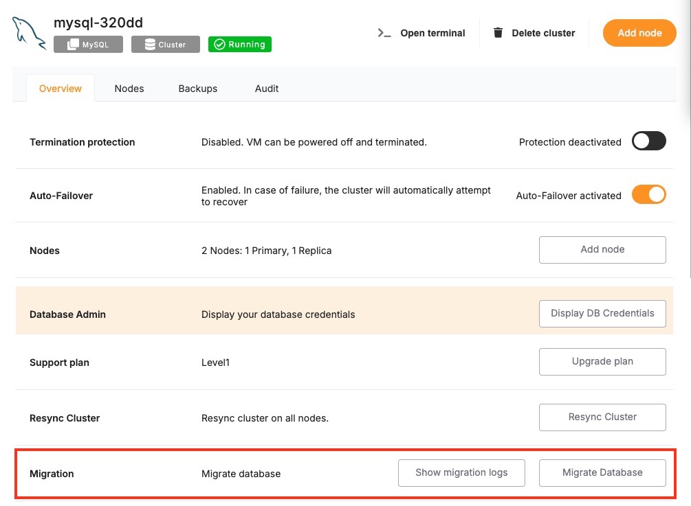Viewport: 691px width, 506px height.
Task: Click the Running status checkmark icon
Action: point(219,45)
